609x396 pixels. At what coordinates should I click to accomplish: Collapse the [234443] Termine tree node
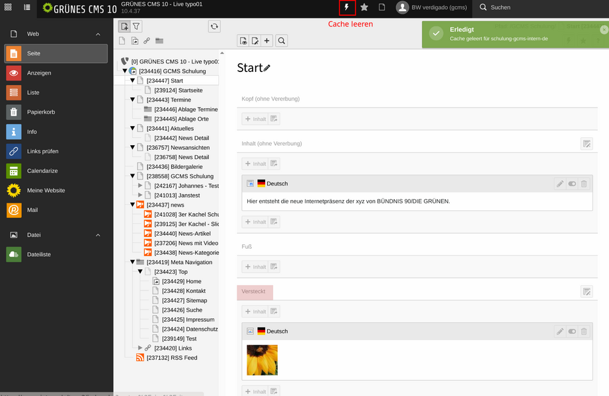click(132, 100)
